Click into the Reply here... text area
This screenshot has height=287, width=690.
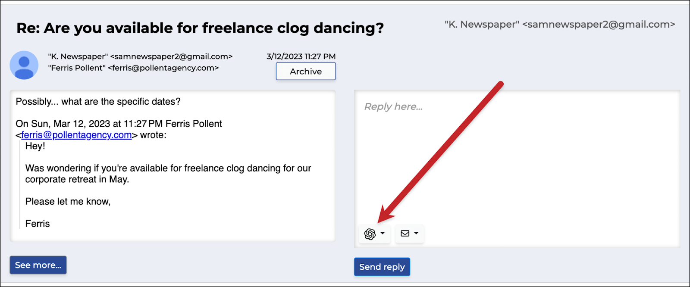tap(517, 169)
